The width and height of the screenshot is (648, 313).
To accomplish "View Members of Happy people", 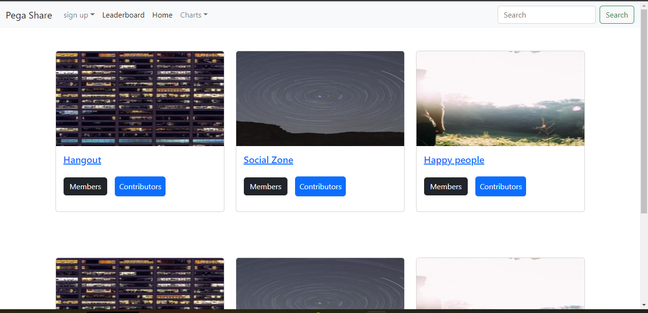I will click(445, 186).
